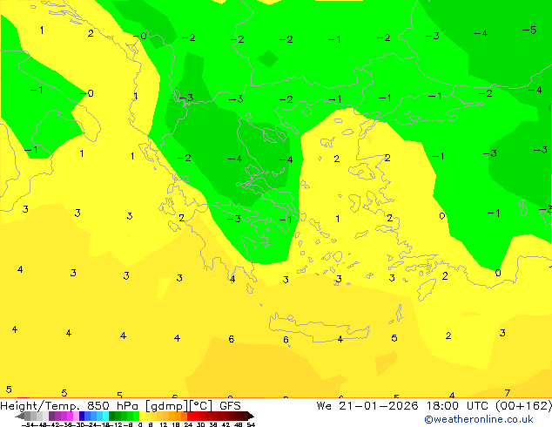Click the "(00+162)" forecast offset text
The image size is (552, 427).
523,406
